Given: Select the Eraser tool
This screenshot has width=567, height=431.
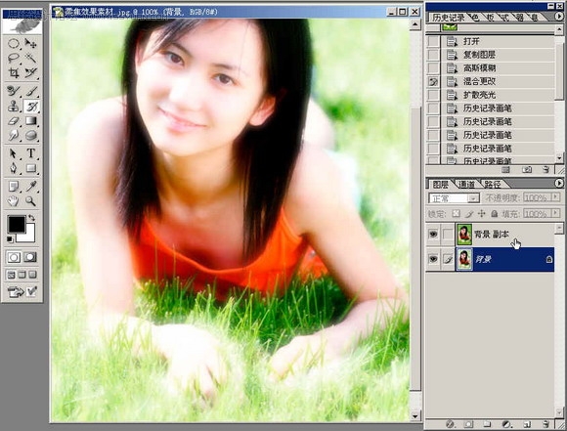Looking at the screenshot, I should [14, 121].
